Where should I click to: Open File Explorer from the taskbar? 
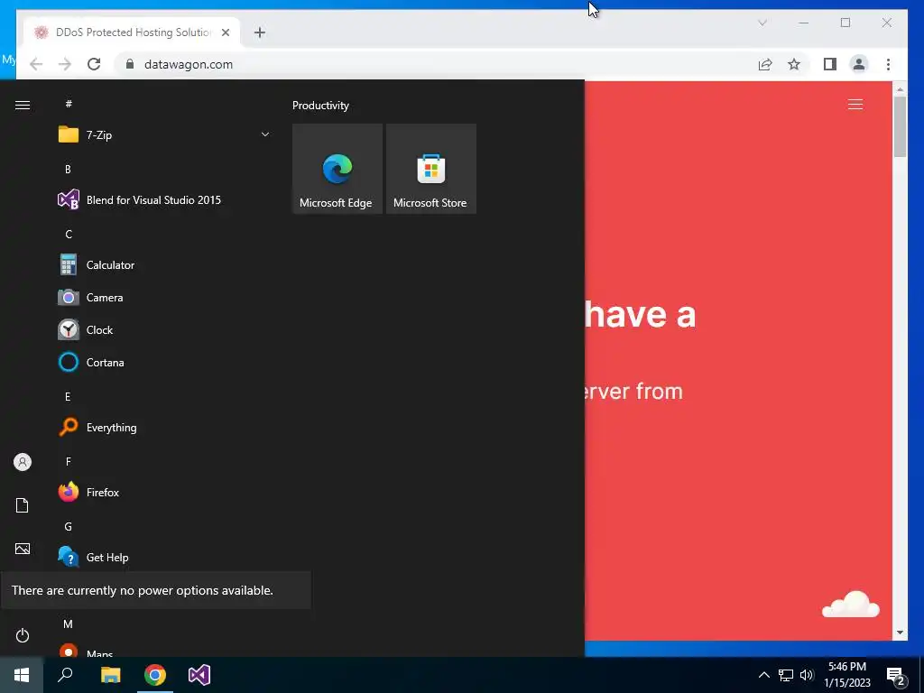click(110, 675)
